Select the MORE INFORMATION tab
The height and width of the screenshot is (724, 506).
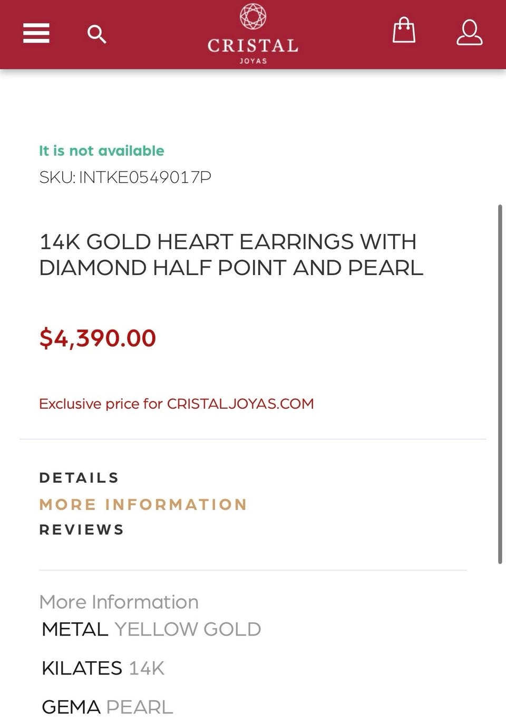[143, 504]
